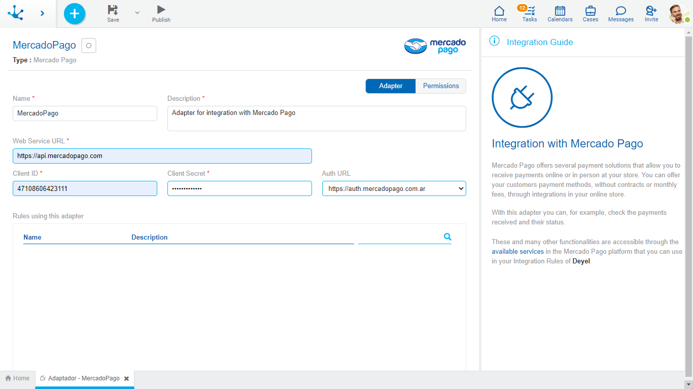The image size is (693, 389).
Task: Open the Auth URL dropdown
Action: (x=394, y=188)
